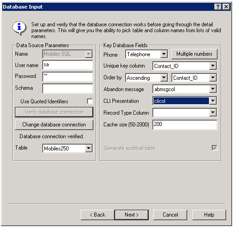Viewport: 233px width, 227px height.
Task: Click the Multiple numbers button
Action: (x=194, y=54)
